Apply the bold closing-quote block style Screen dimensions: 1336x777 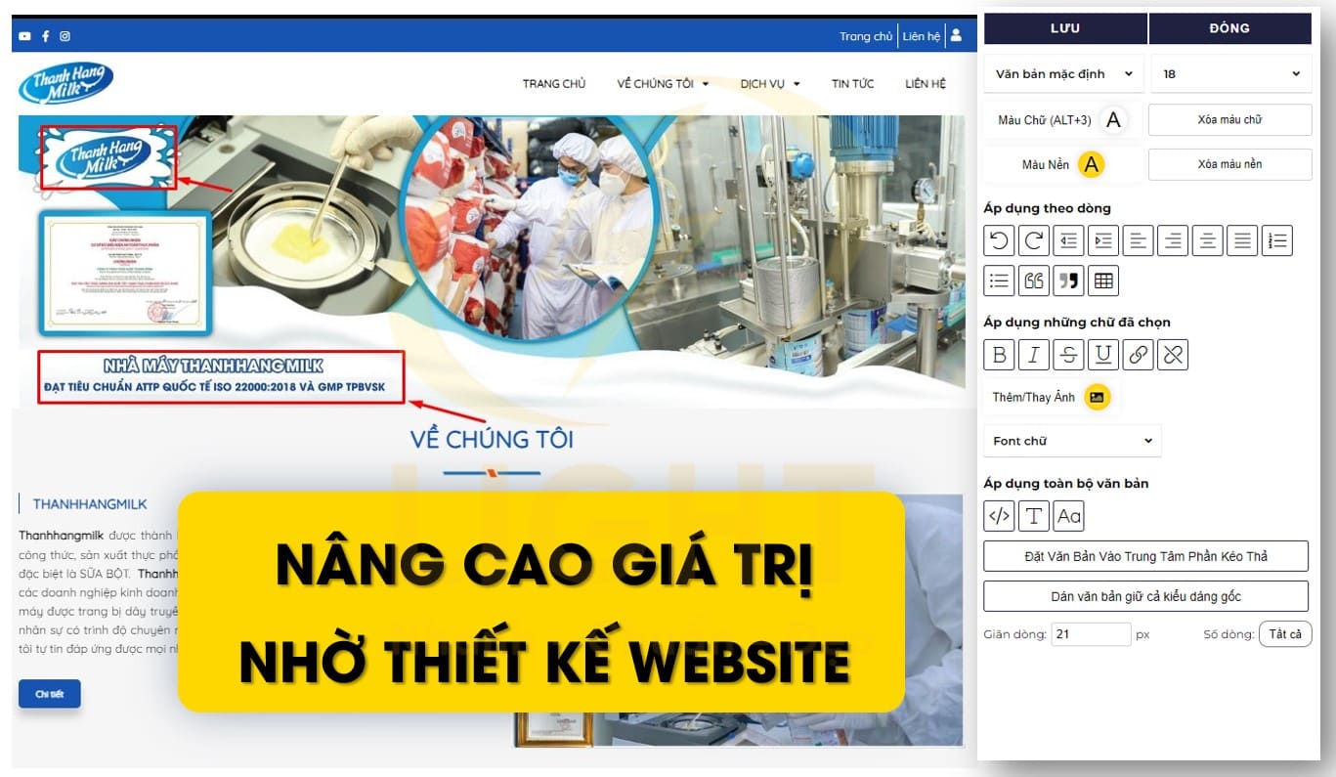click(x=1069, y=281)
